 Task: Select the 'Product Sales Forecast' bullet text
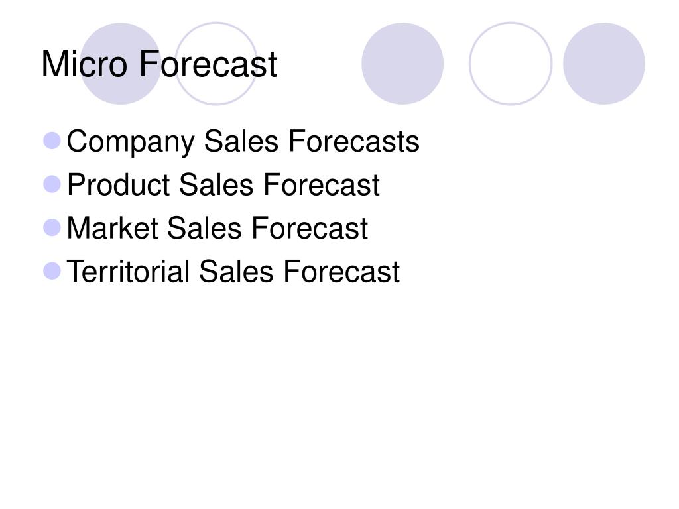[x=223, y=185]
